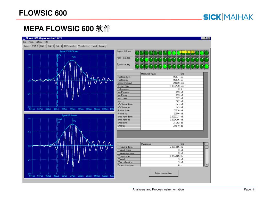Click the Signal UP Stream chart title
Screen dimensions: 264x198
69,115
